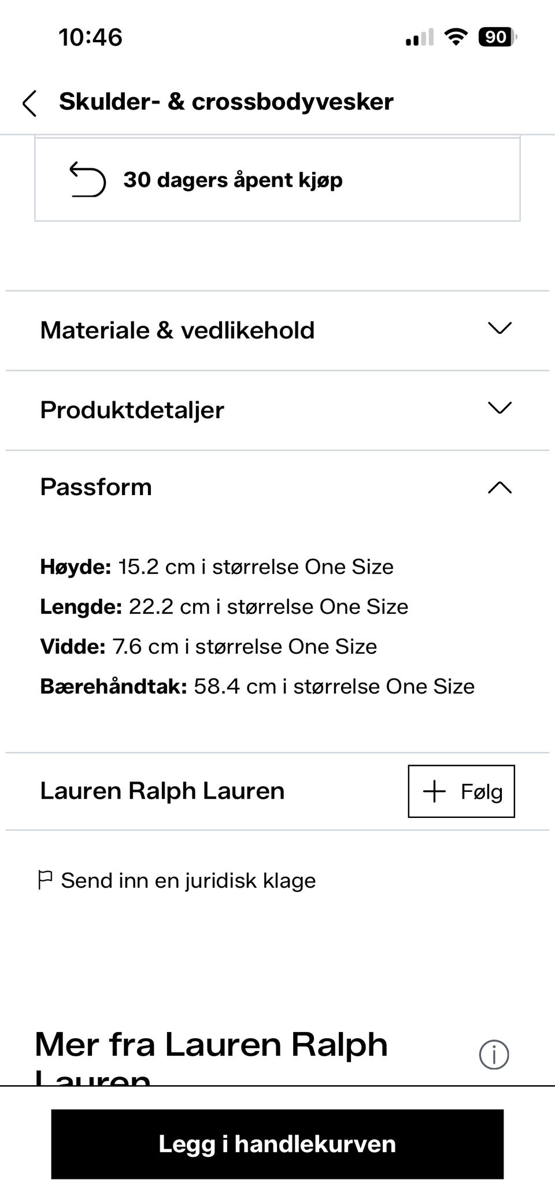Screen dimensions: 555x1202
Task: Tap the Mer fra Lauren Ralph Lauren heading
Action: coord(211,1046)
